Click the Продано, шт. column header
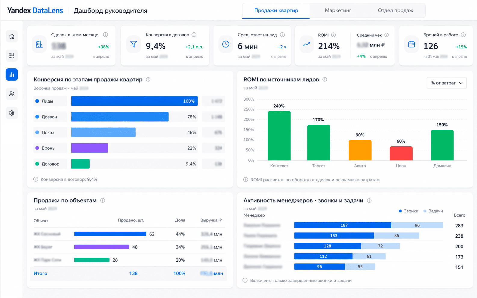Screen dimensions: 477x298 click(x=131, y=220)
